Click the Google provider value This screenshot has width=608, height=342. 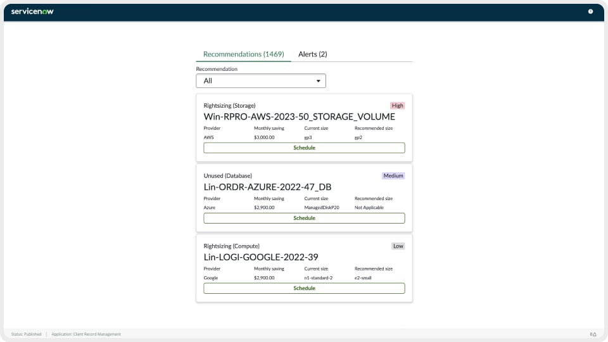click(x=210, y=277)
